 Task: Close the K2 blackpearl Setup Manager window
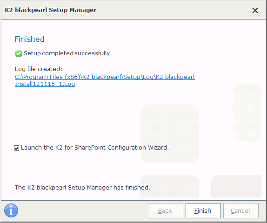coord(255,10)
